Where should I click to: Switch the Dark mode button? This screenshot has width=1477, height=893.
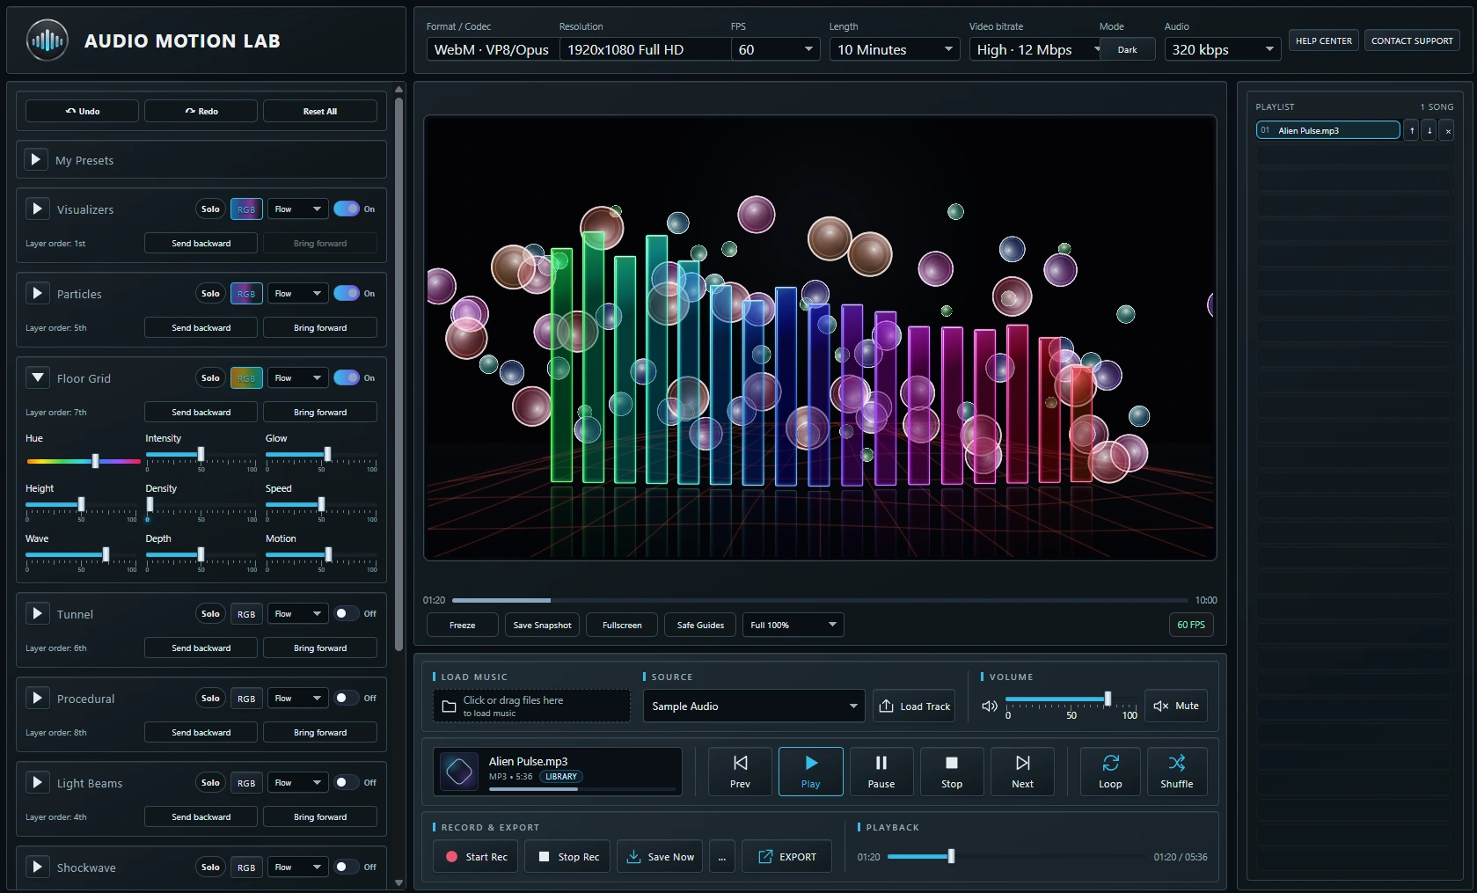[x=1127, y=50]
